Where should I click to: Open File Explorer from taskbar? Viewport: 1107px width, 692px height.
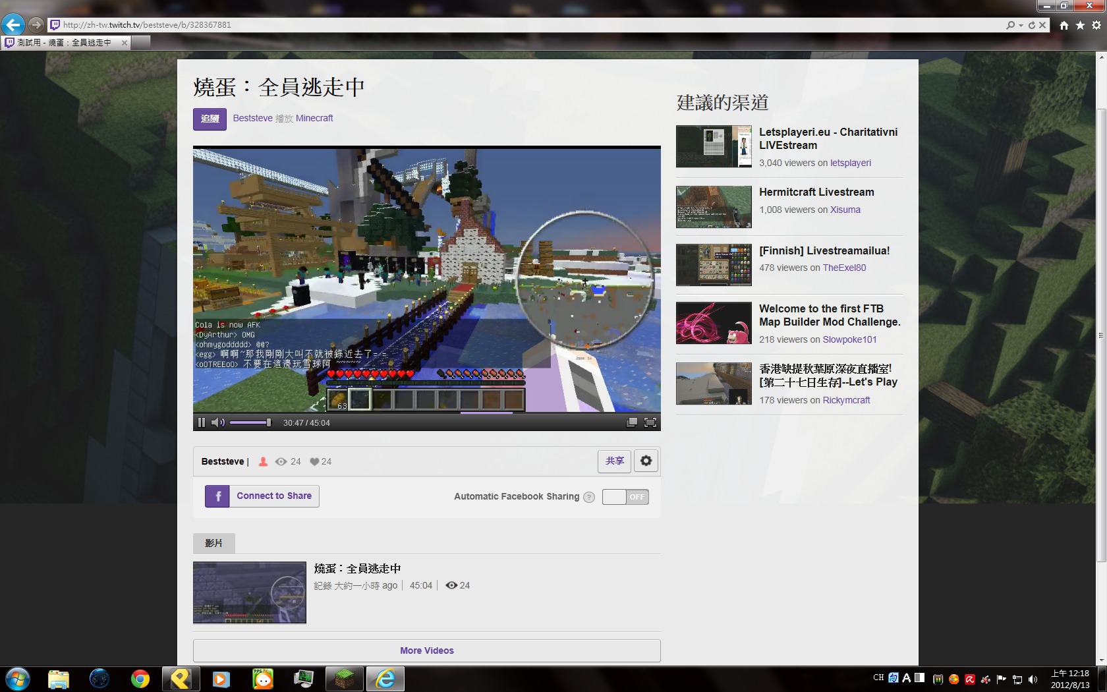59,679
